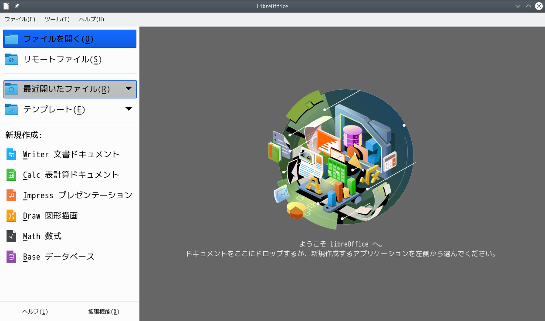The width and height of the screenshot is (545, 321).
Task: Open the ファイル(F) menu
Action: pyautogui.click(x=20, y=19)
